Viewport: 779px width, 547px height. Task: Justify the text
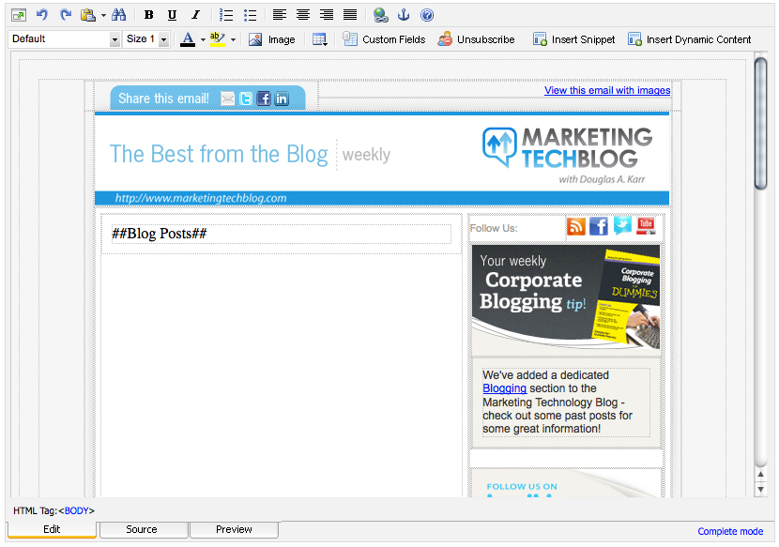tap(350, 15)
